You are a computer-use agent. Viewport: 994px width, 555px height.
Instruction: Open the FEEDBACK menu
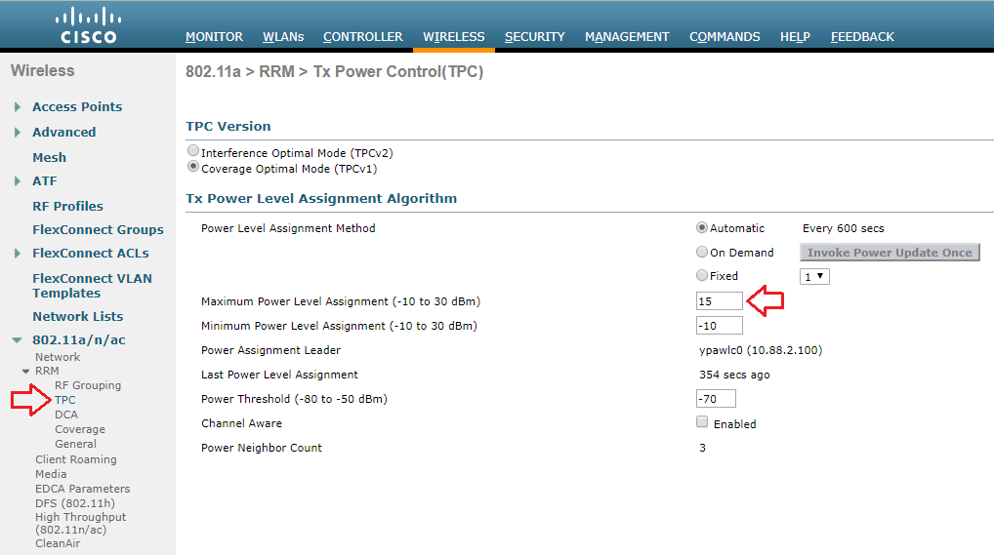(x=862, y=37)
